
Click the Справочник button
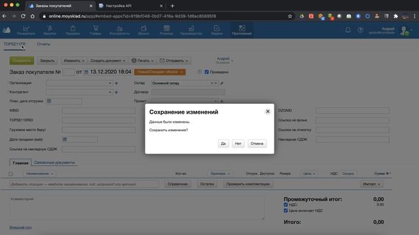(x=177, y=184)
